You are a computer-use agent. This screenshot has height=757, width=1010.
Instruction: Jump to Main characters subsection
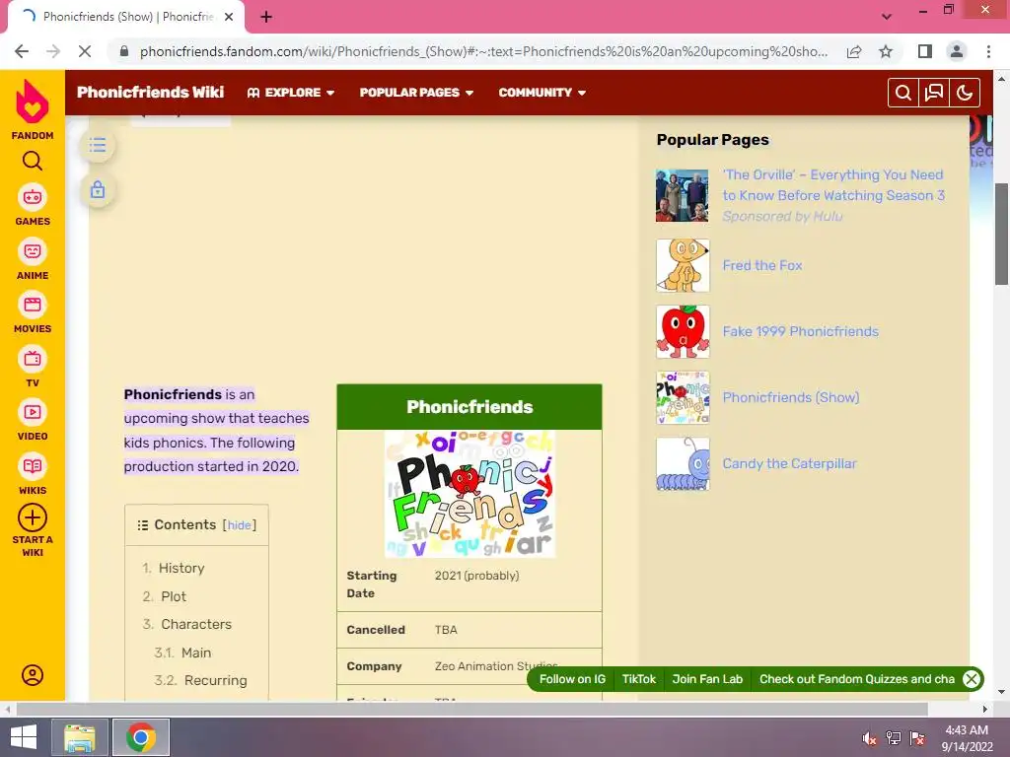[x=196, y=653]
